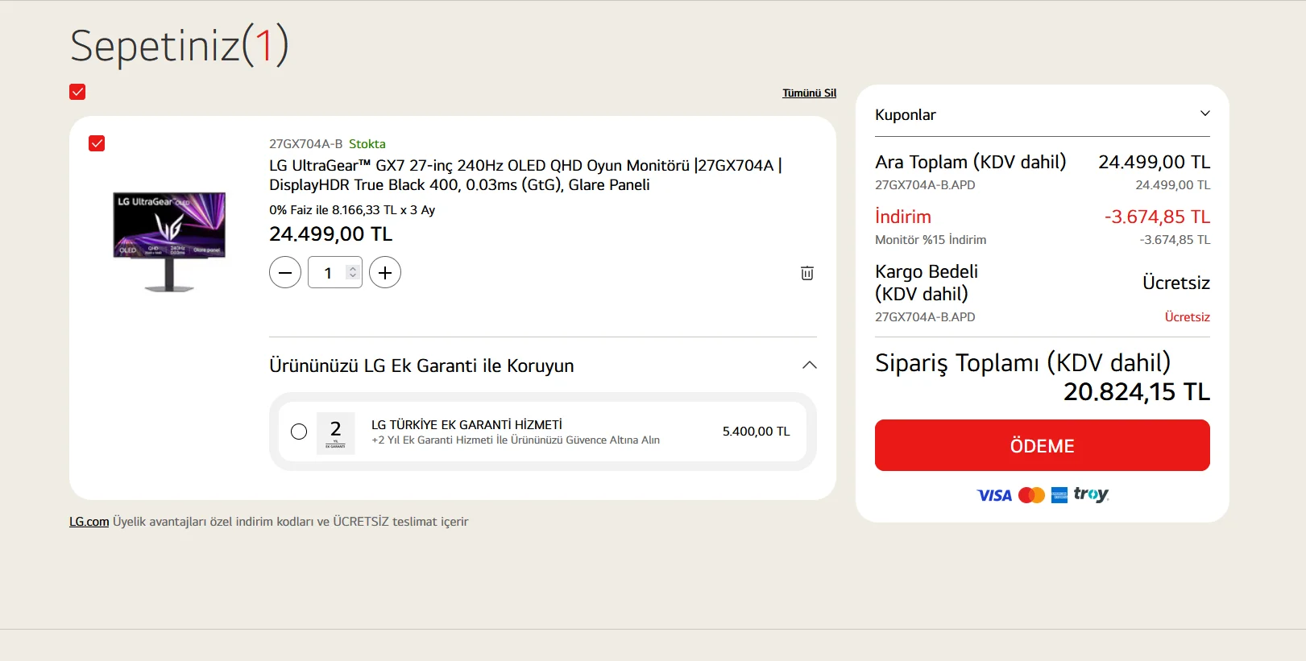This screenshot has width=1306, height=661.
Task: Click the Monitör %15 İndirim label
Action: (x=931, y=240)
